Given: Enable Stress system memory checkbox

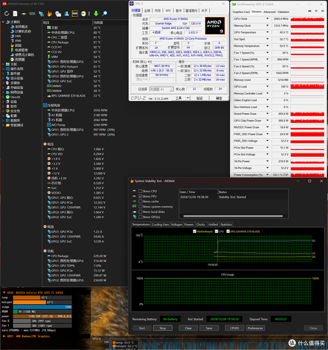Looking at the screenshot, I should (x=140, y=207).
